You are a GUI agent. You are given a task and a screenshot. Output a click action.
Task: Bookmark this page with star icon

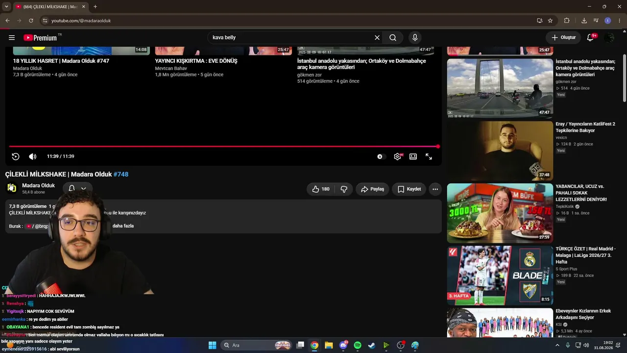coord(550,21)
